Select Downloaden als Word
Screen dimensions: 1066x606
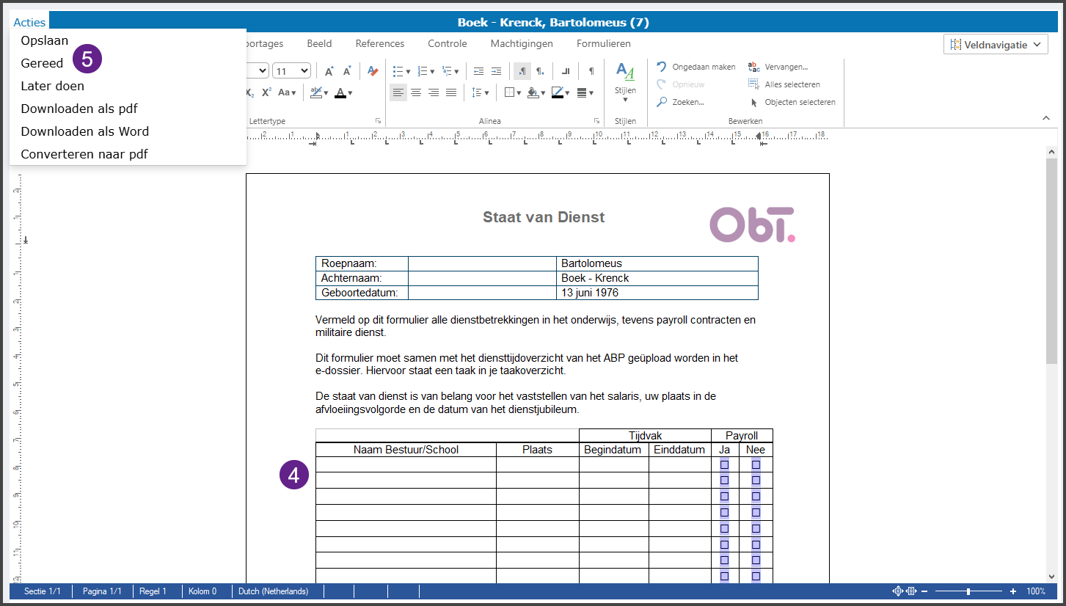[x=84, y=131]
